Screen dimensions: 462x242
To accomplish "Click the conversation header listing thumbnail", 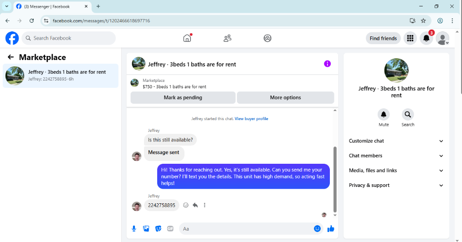I will click(x=139, y=64).
